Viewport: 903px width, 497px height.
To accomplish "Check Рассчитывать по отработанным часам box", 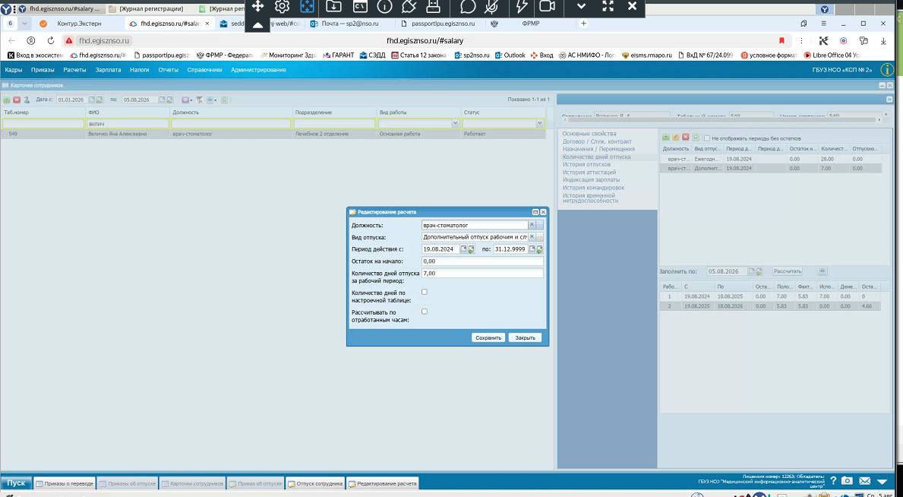I will coord(425,312).
